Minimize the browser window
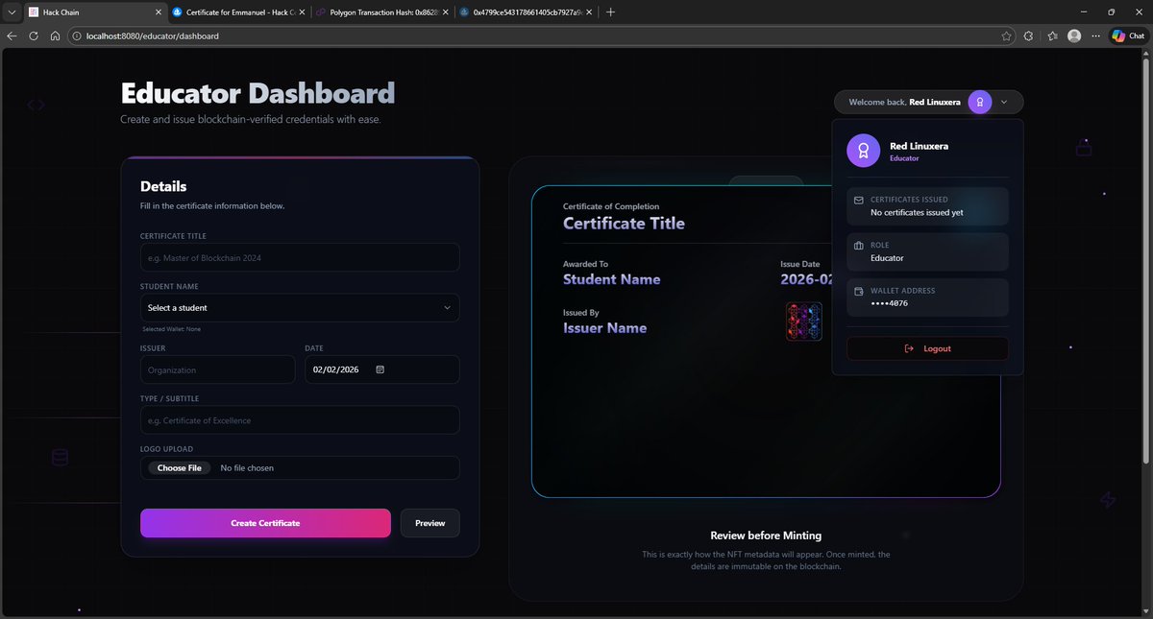The height and width of the screenshot is (619, 1153). pyautogui.click(x=1083, y=12)
